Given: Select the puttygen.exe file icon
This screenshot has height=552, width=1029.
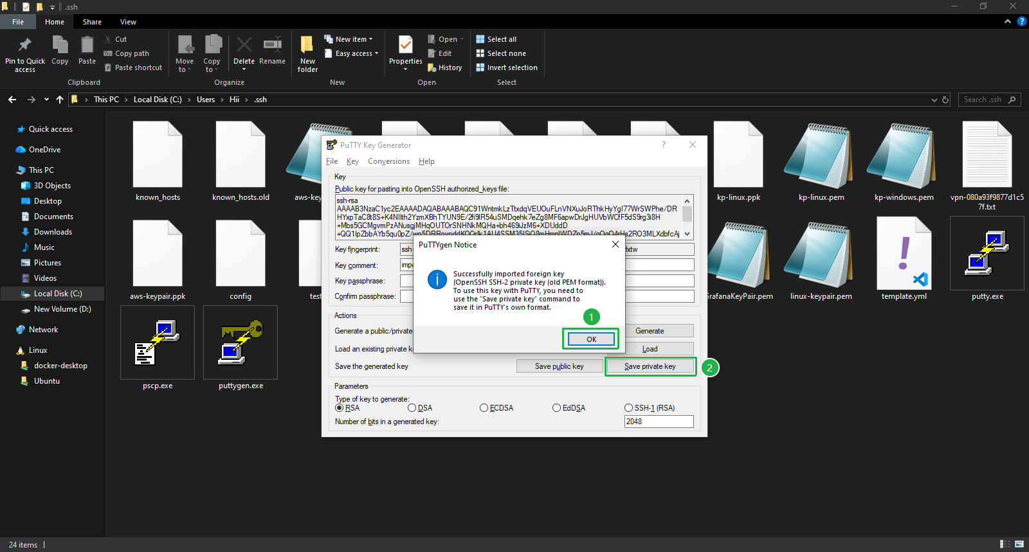Looking at the screenshot, I should (x=241, y=342).
